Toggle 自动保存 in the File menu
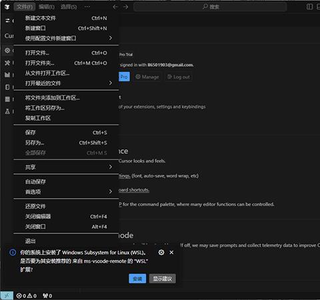Screen dimensions: 320x300 click(66, 182)
